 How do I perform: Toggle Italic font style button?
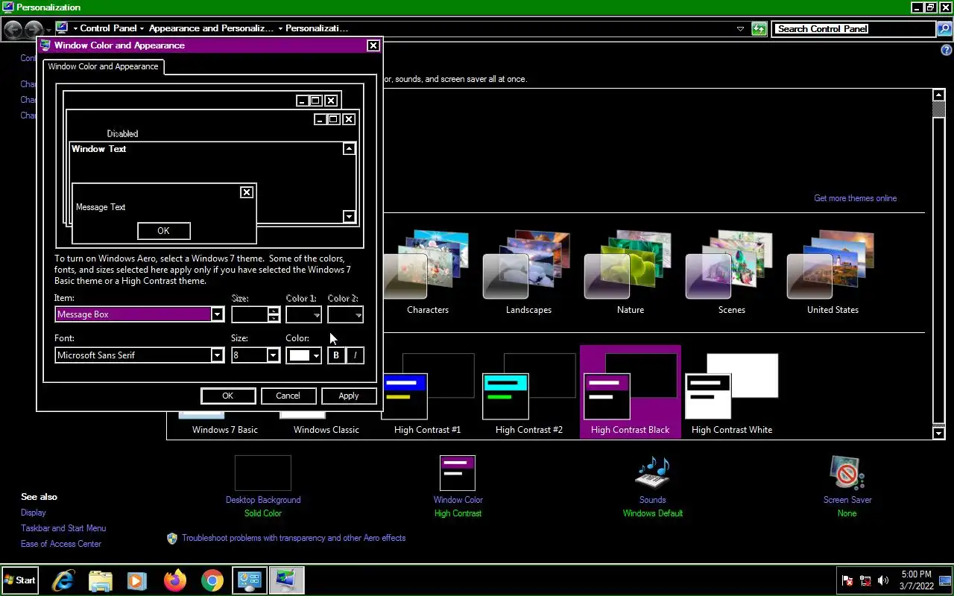pyautogui.click(x=355, y=355)
